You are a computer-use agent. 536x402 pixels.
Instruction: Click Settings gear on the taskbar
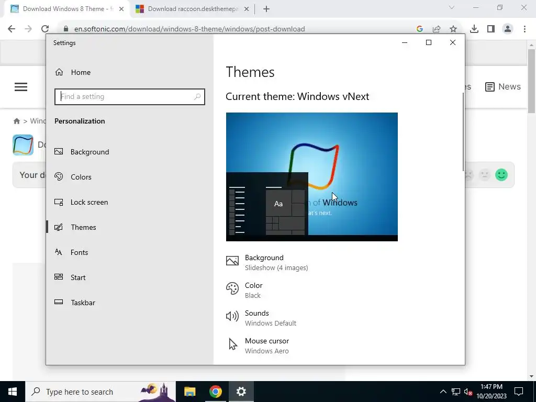[x=241, y=392]
